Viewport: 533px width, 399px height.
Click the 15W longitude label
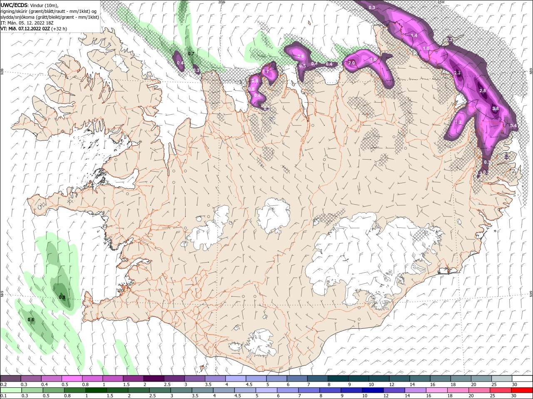441,2
